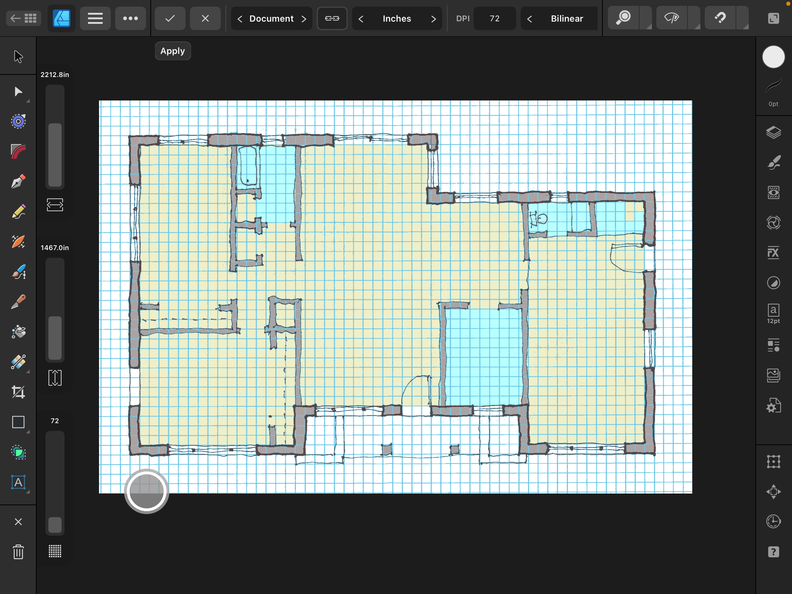
Task: Open the Layers studio
Action: [x=774, y=132]
